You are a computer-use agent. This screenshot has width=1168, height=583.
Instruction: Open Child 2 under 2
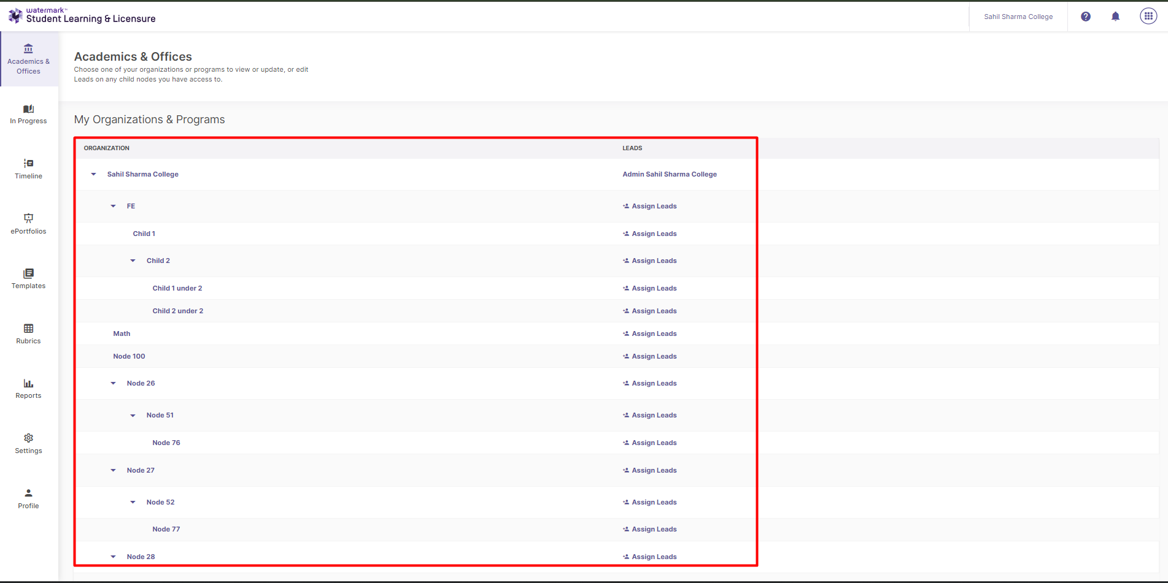click(x=178, y=311)
